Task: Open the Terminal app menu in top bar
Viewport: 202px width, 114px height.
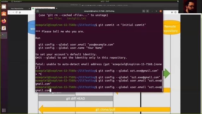Action: (x=16, y=1)
